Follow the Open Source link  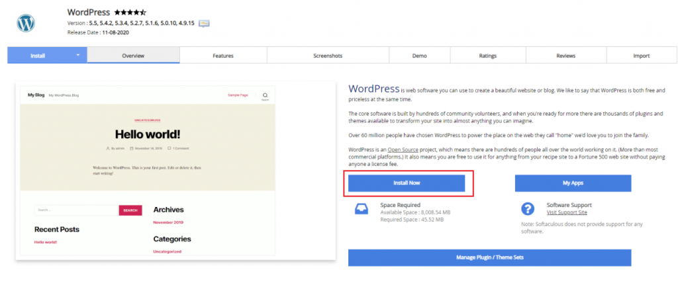(403, 149)
